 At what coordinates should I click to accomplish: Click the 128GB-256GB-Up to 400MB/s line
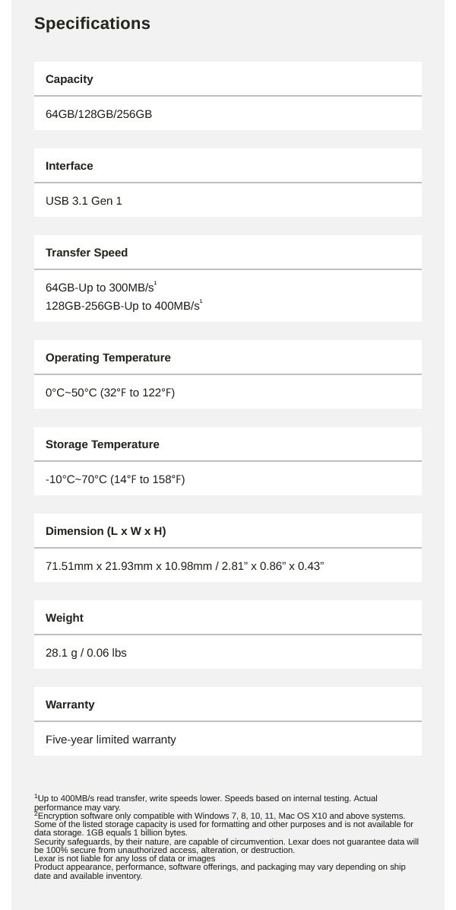click(124, 305)
